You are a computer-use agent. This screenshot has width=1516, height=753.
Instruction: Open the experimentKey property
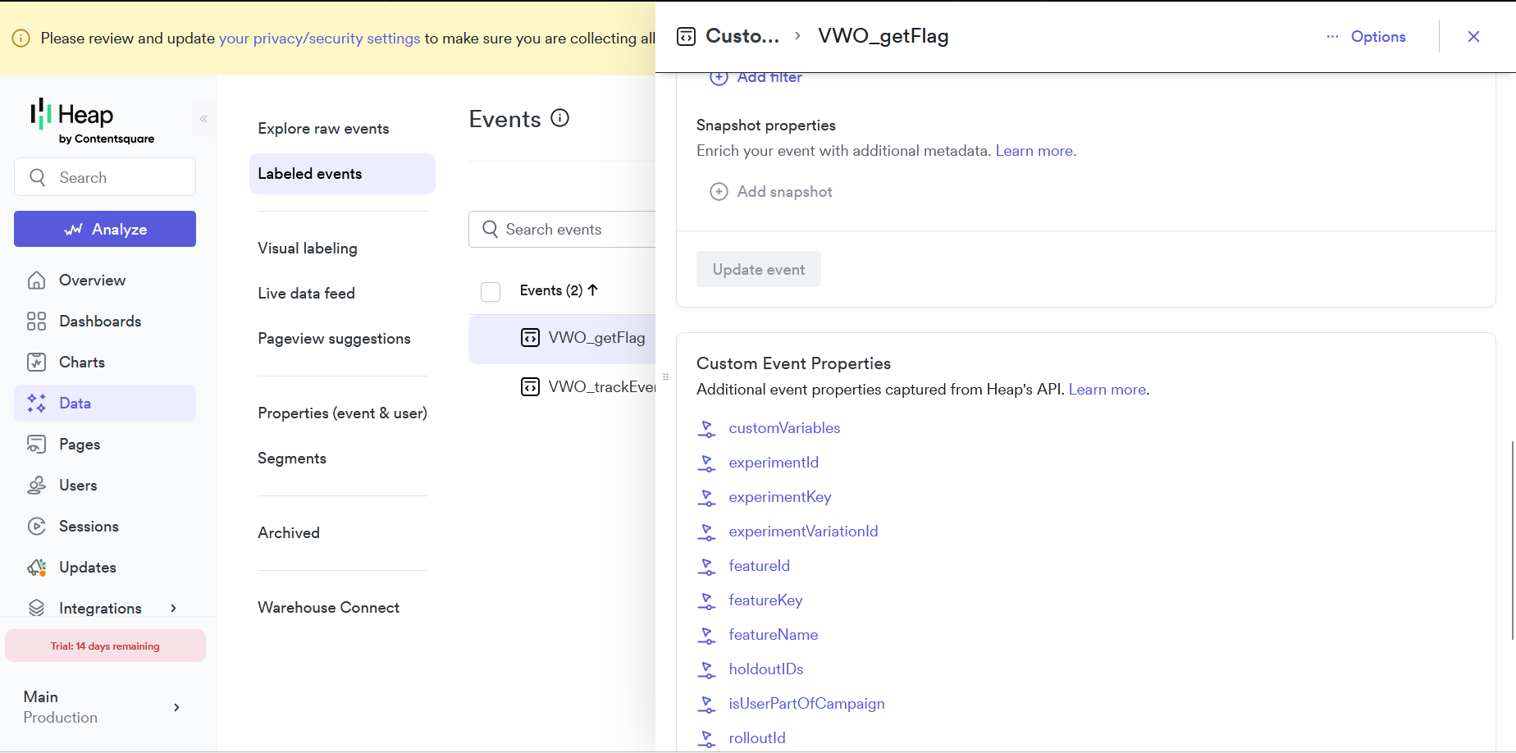coord(780,497)
